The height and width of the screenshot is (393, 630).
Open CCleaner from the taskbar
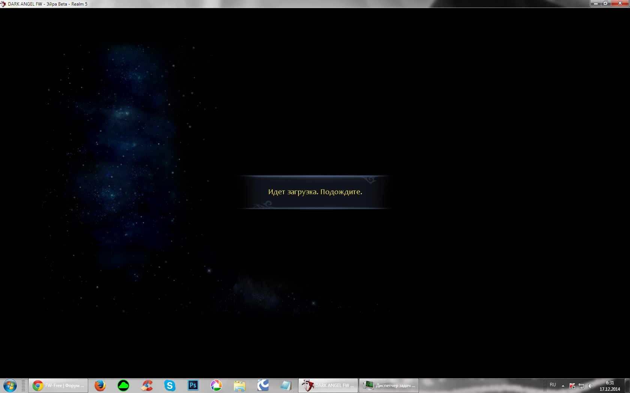click(147, 386)
